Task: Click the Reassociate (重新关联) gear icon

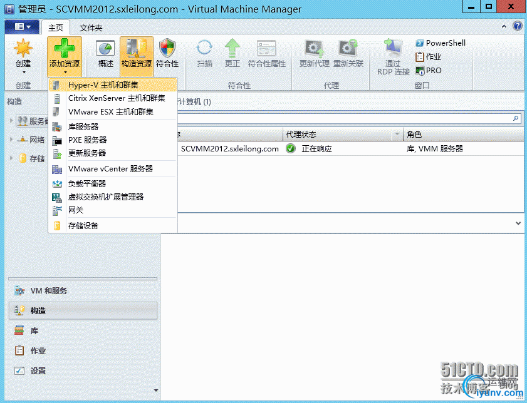Action: [348, 48]
